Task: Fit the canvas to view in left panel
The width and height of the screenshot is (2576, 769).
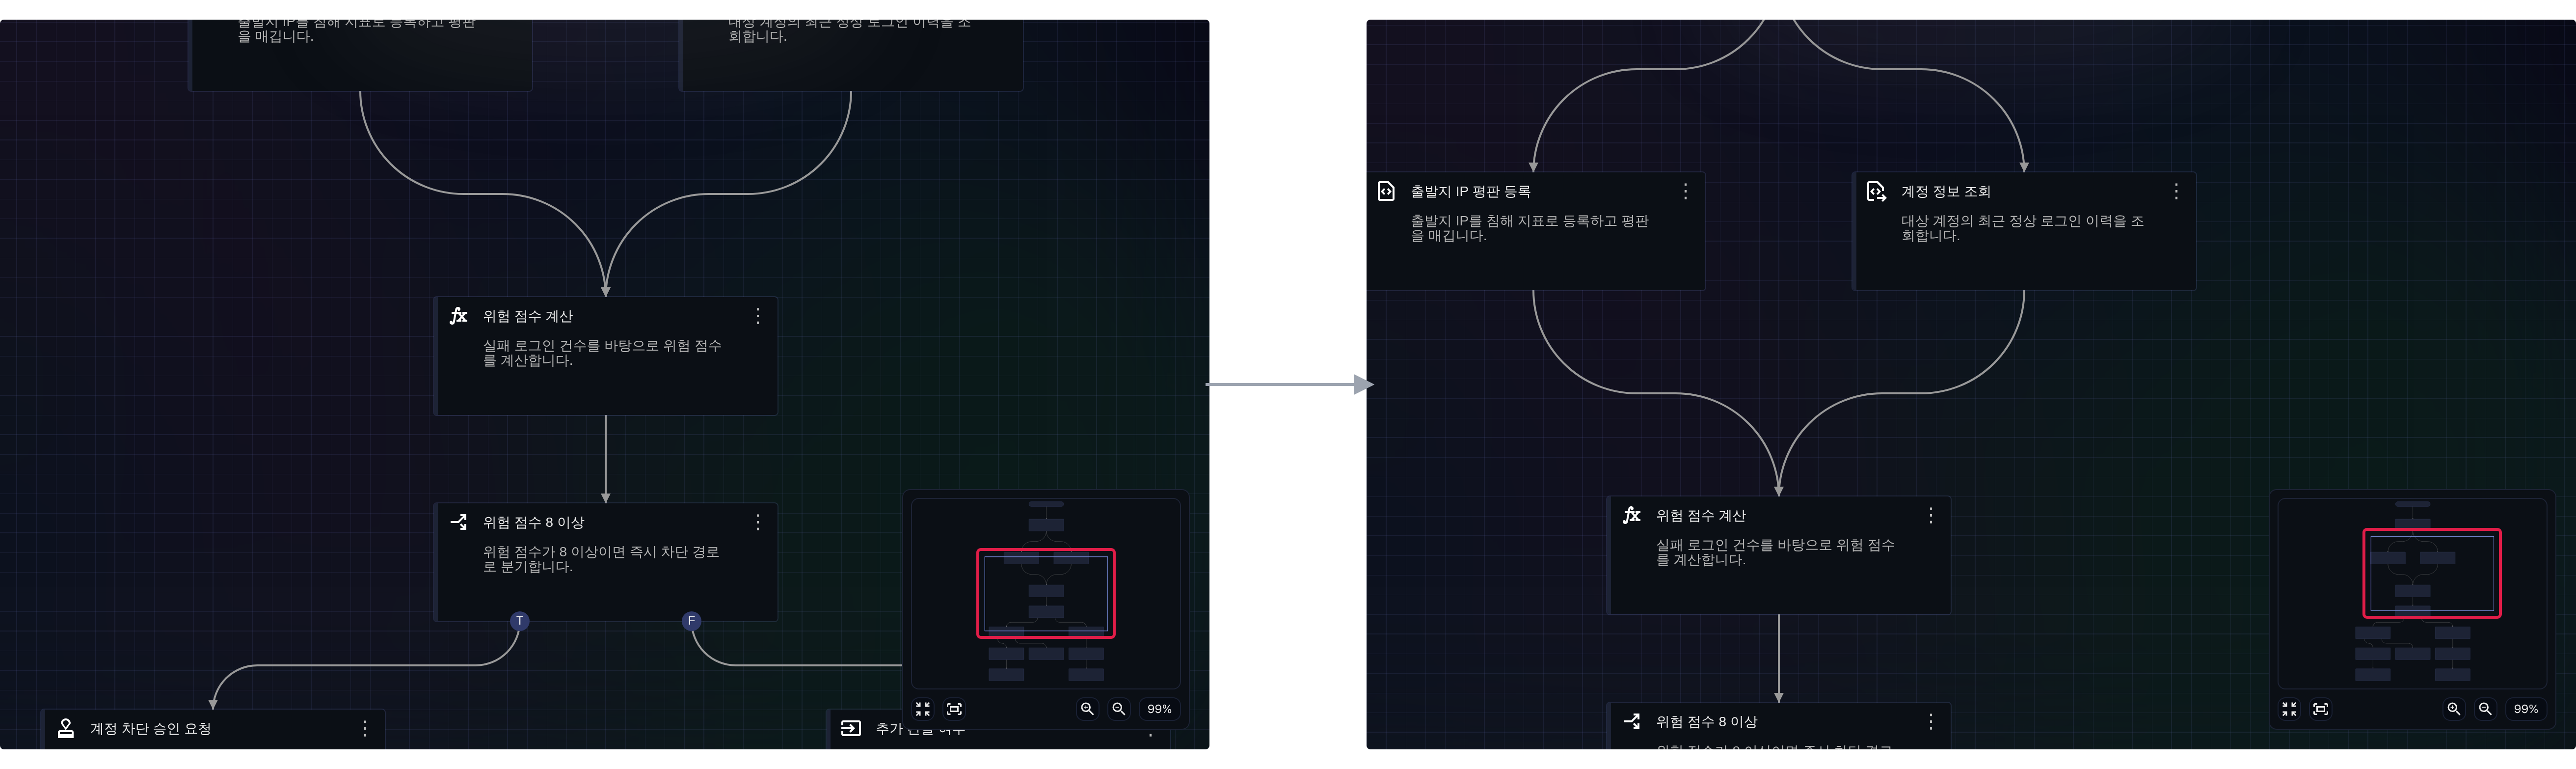Action: coord(954,709)
